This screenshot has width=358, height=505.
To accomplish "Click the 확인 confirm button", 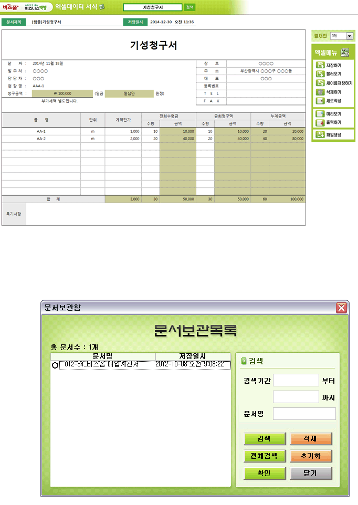I will (x=265, y=474).
